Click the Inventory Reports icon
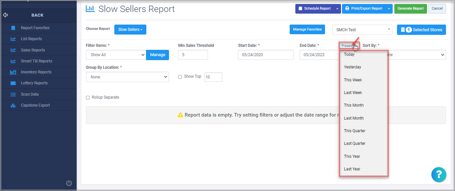 (x=13, y=72)
